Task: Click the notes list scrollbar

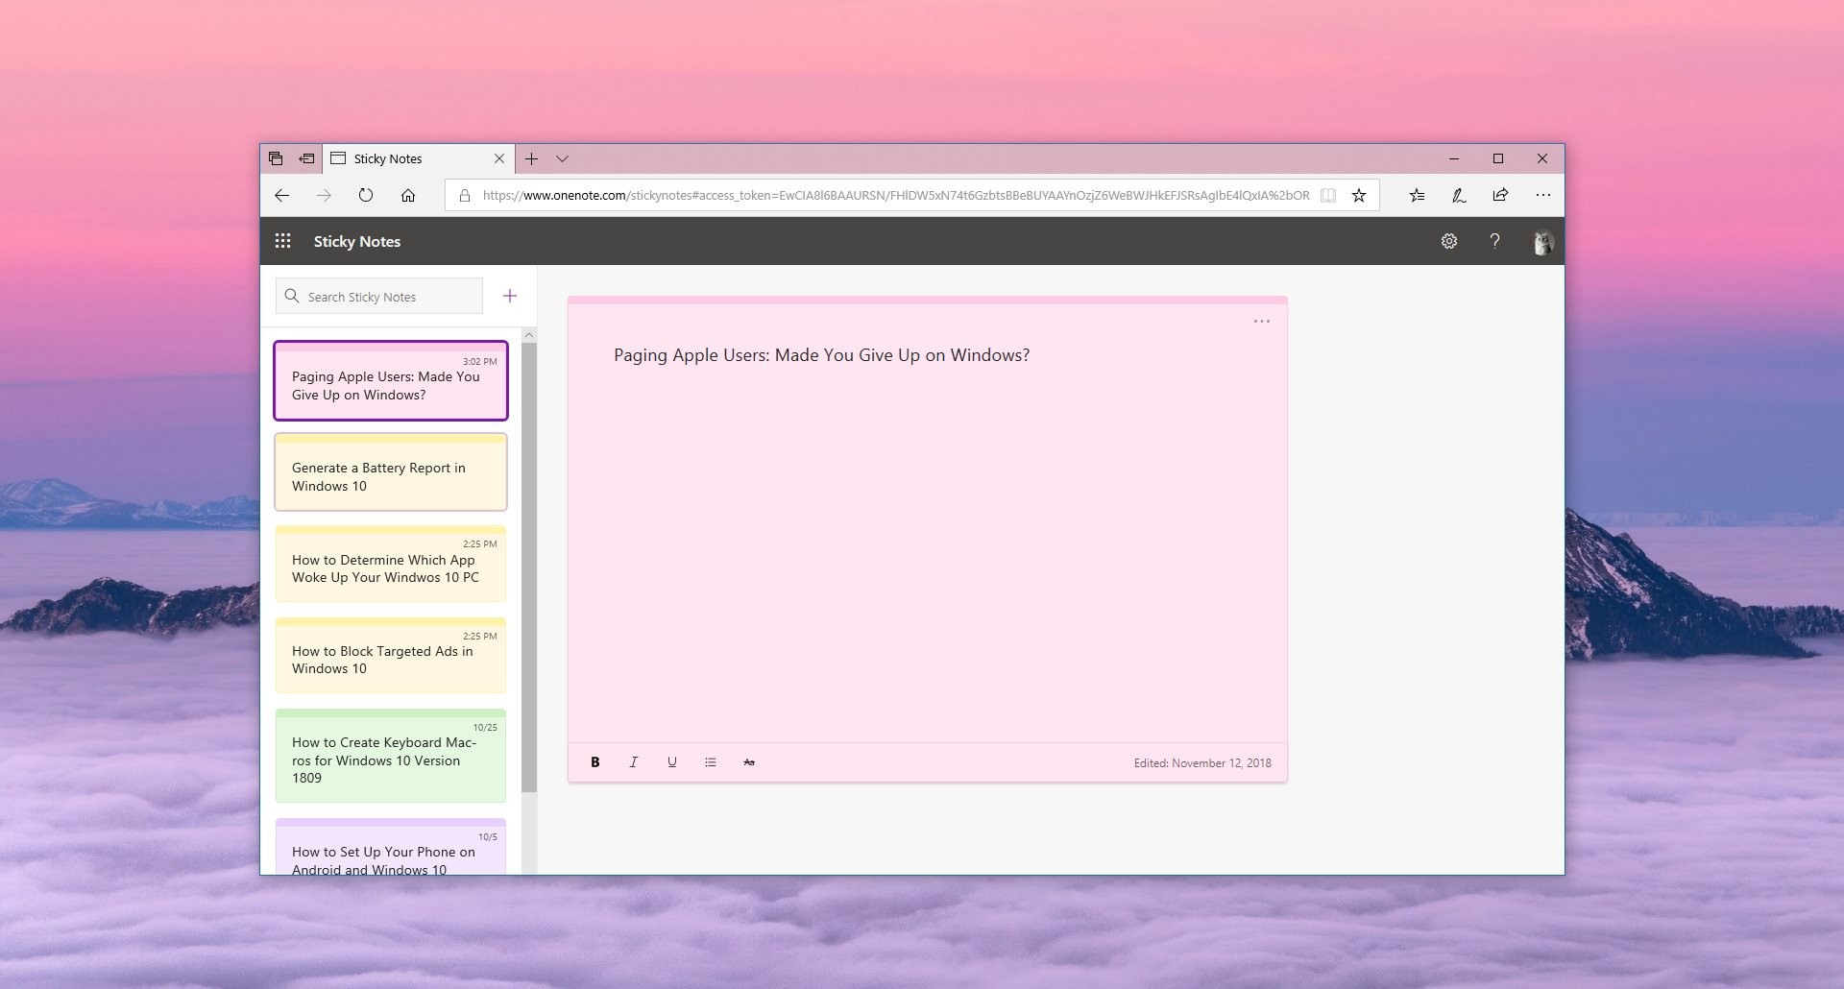Action: pyautogui.click(x=529, y=567)
